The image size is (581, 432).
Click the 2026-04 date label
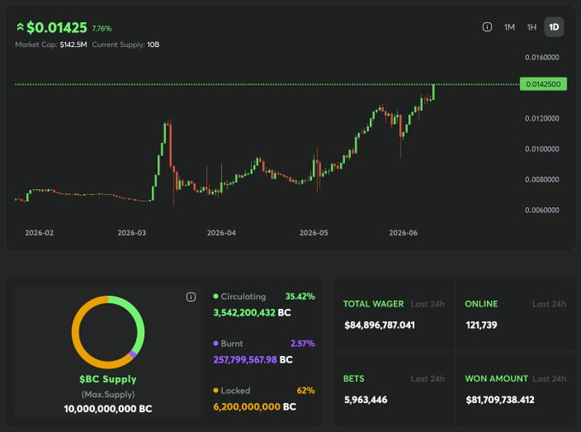coord(221,233)
